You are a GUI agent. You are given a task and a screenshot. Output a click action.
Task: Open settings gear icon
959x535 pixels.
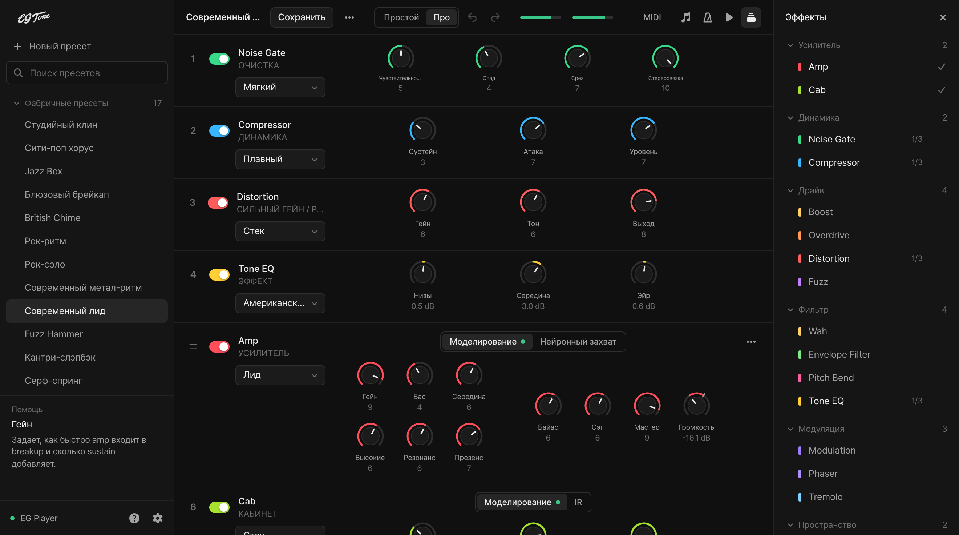(x=158, y=518)
